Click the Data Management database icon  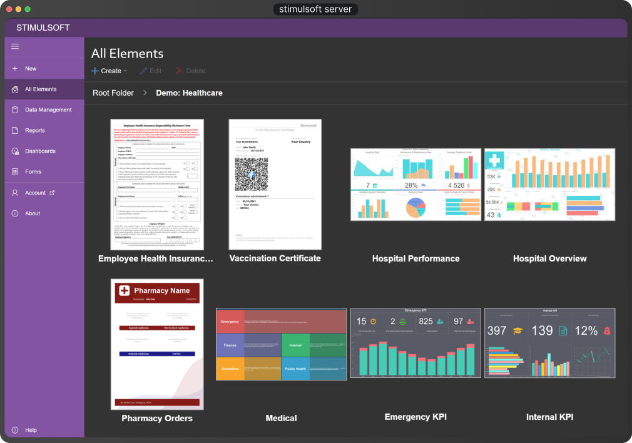pos(15,110)
